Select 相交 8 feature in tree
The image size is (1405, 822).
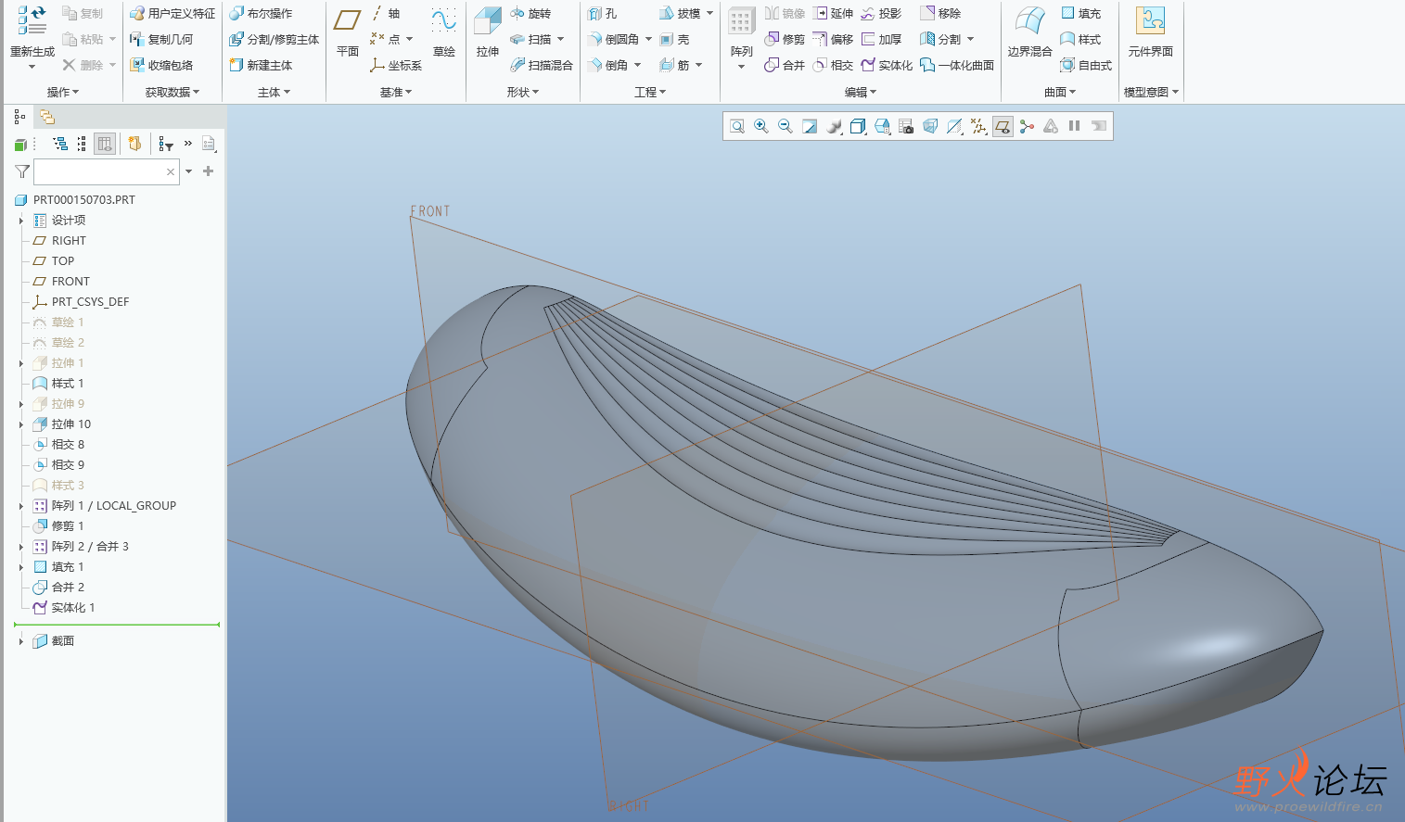[68, 445]
